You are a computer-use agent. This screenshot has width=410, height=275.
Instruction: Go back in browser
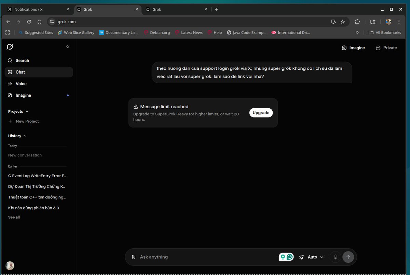click(x=8, y=22)
